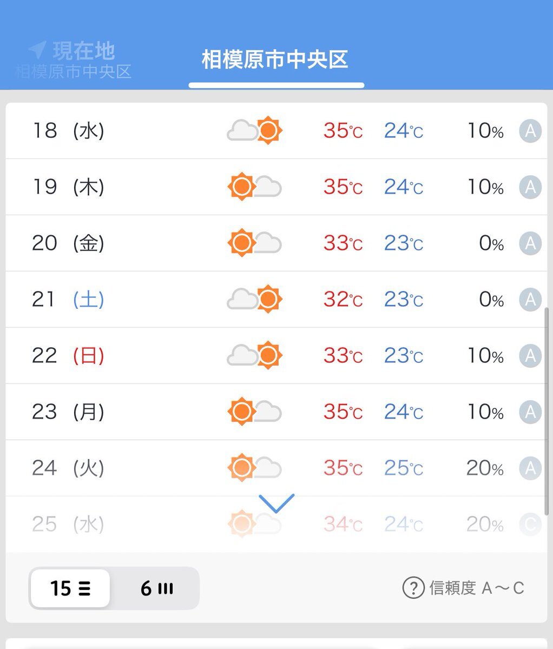This screenshot has height=649, width=553.
Task: Select the 22 (日) date label
Action: [x=68, y=356]
